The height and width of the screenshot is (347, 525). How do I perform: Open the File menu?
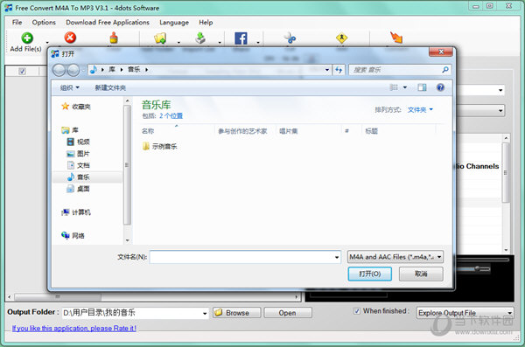pos(17,23)
